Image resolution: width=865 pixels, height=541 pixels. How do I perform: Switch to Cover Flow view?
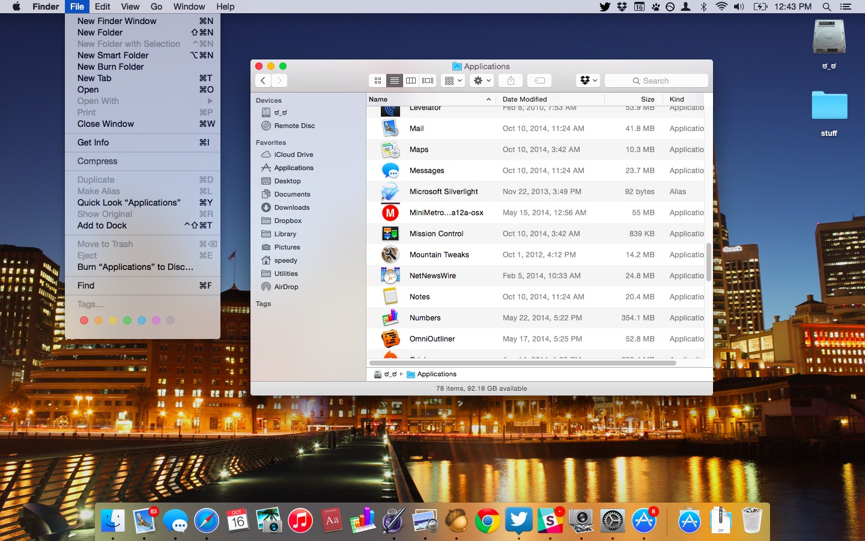click(428, 81)
